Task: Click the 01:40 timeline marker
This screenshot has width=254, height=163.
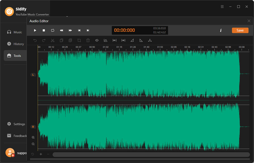Action: click(146, 47)
